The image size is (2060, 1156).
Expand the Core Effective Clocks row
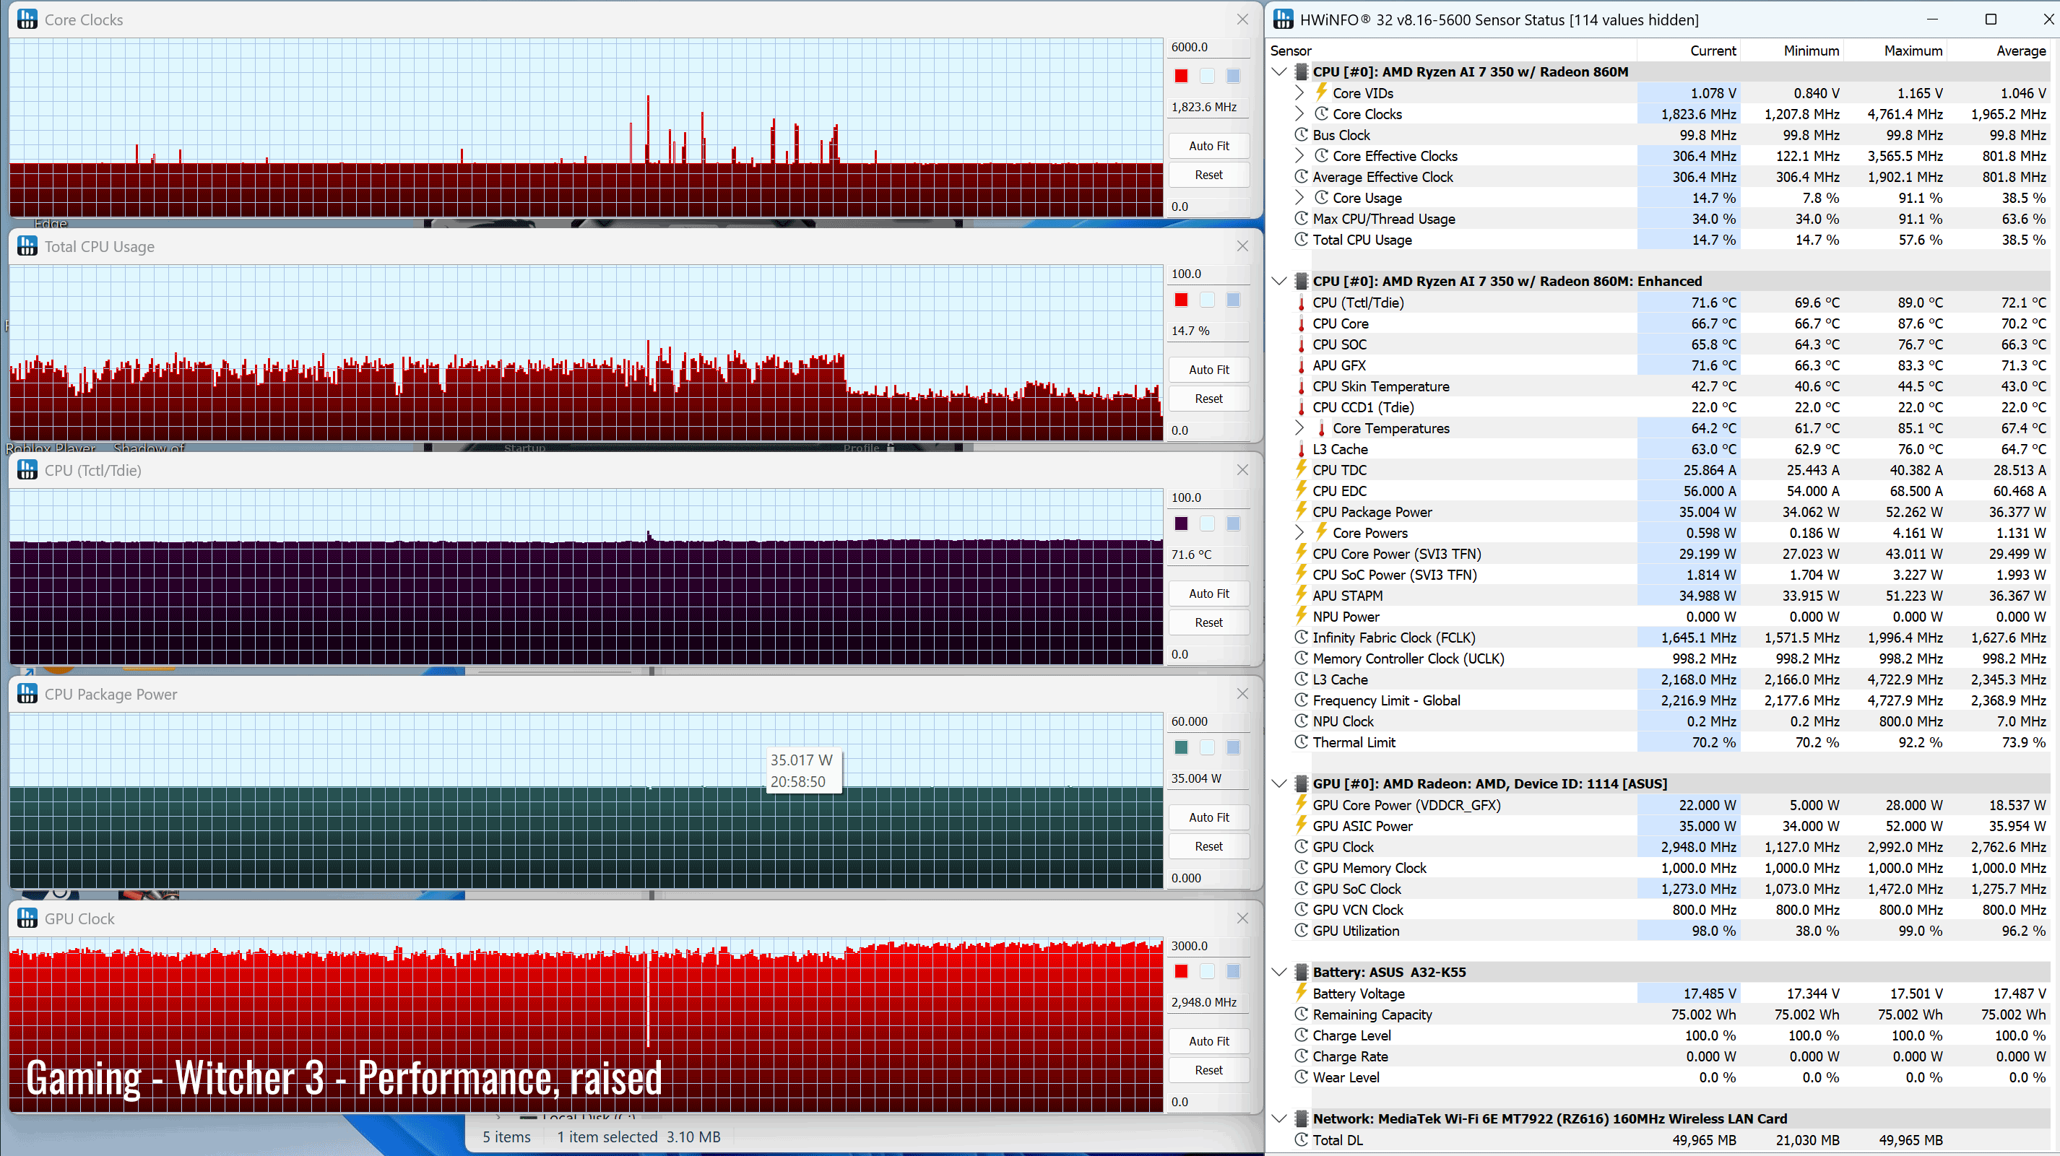[x=1299, y=156]
